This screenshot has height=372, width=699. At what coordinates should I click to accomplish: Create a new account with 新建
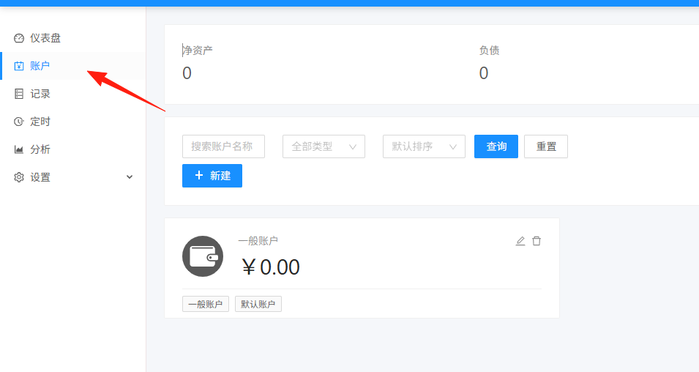click(212, 176)
